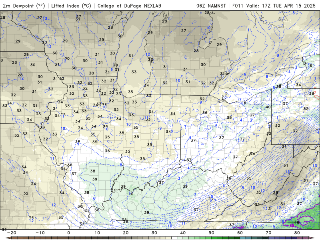Click the '50' color scale label

point(212,233)
